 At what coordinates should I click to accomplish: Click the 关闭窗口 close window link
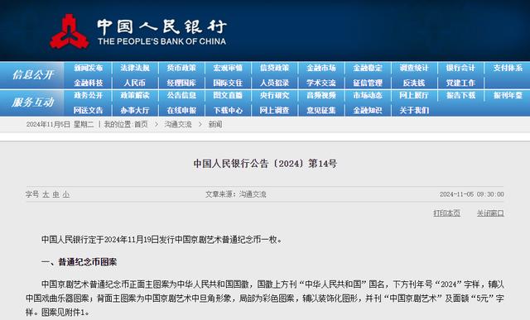[x=490, y=213]
